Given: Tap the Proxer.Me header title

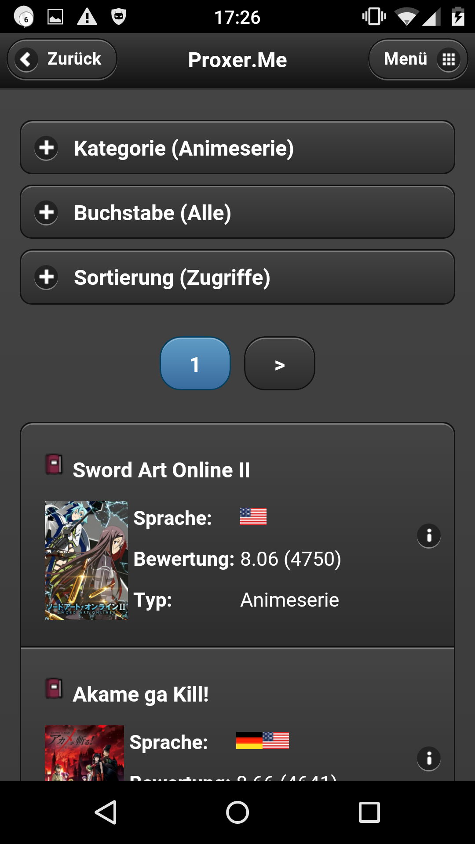Looking at the screenshot, I should click(237, 60).
